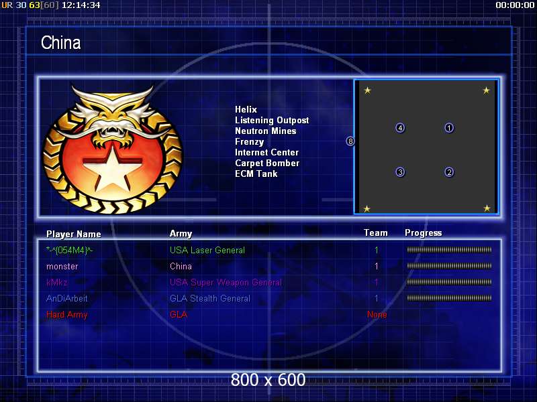537x402 pixels.
Task: Click the "Neutron Mines" entry
Action: [265, 131]
